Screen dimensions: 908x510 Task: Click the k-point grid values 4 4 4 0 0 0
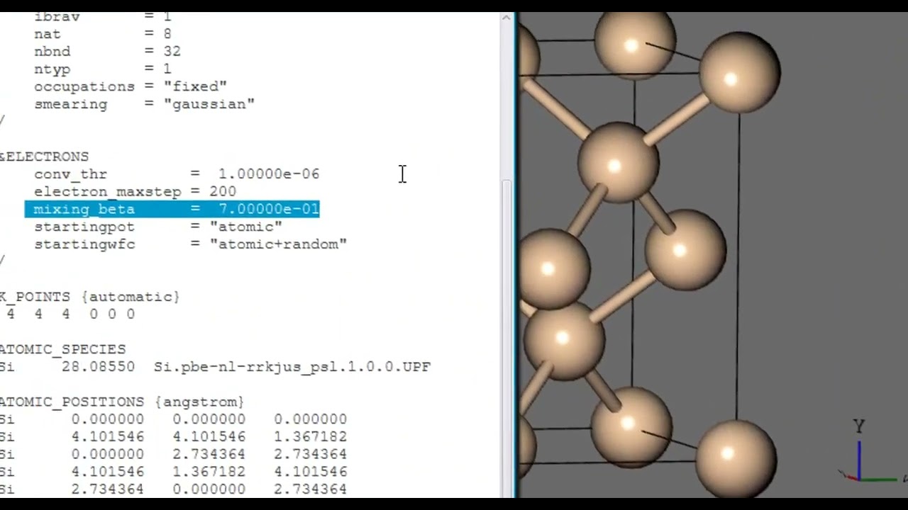[x=70, y=314]
